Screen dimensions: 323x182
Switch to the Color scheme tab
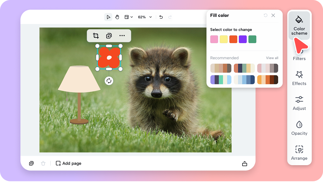coord(299,26)
